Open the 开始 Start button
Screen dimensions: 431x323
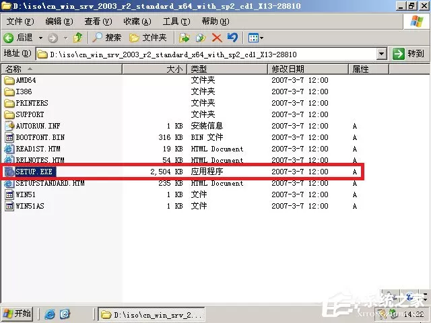coord(17,314)
